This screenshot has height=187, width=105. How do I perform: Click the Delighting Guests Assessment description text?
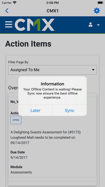[46, 137]
